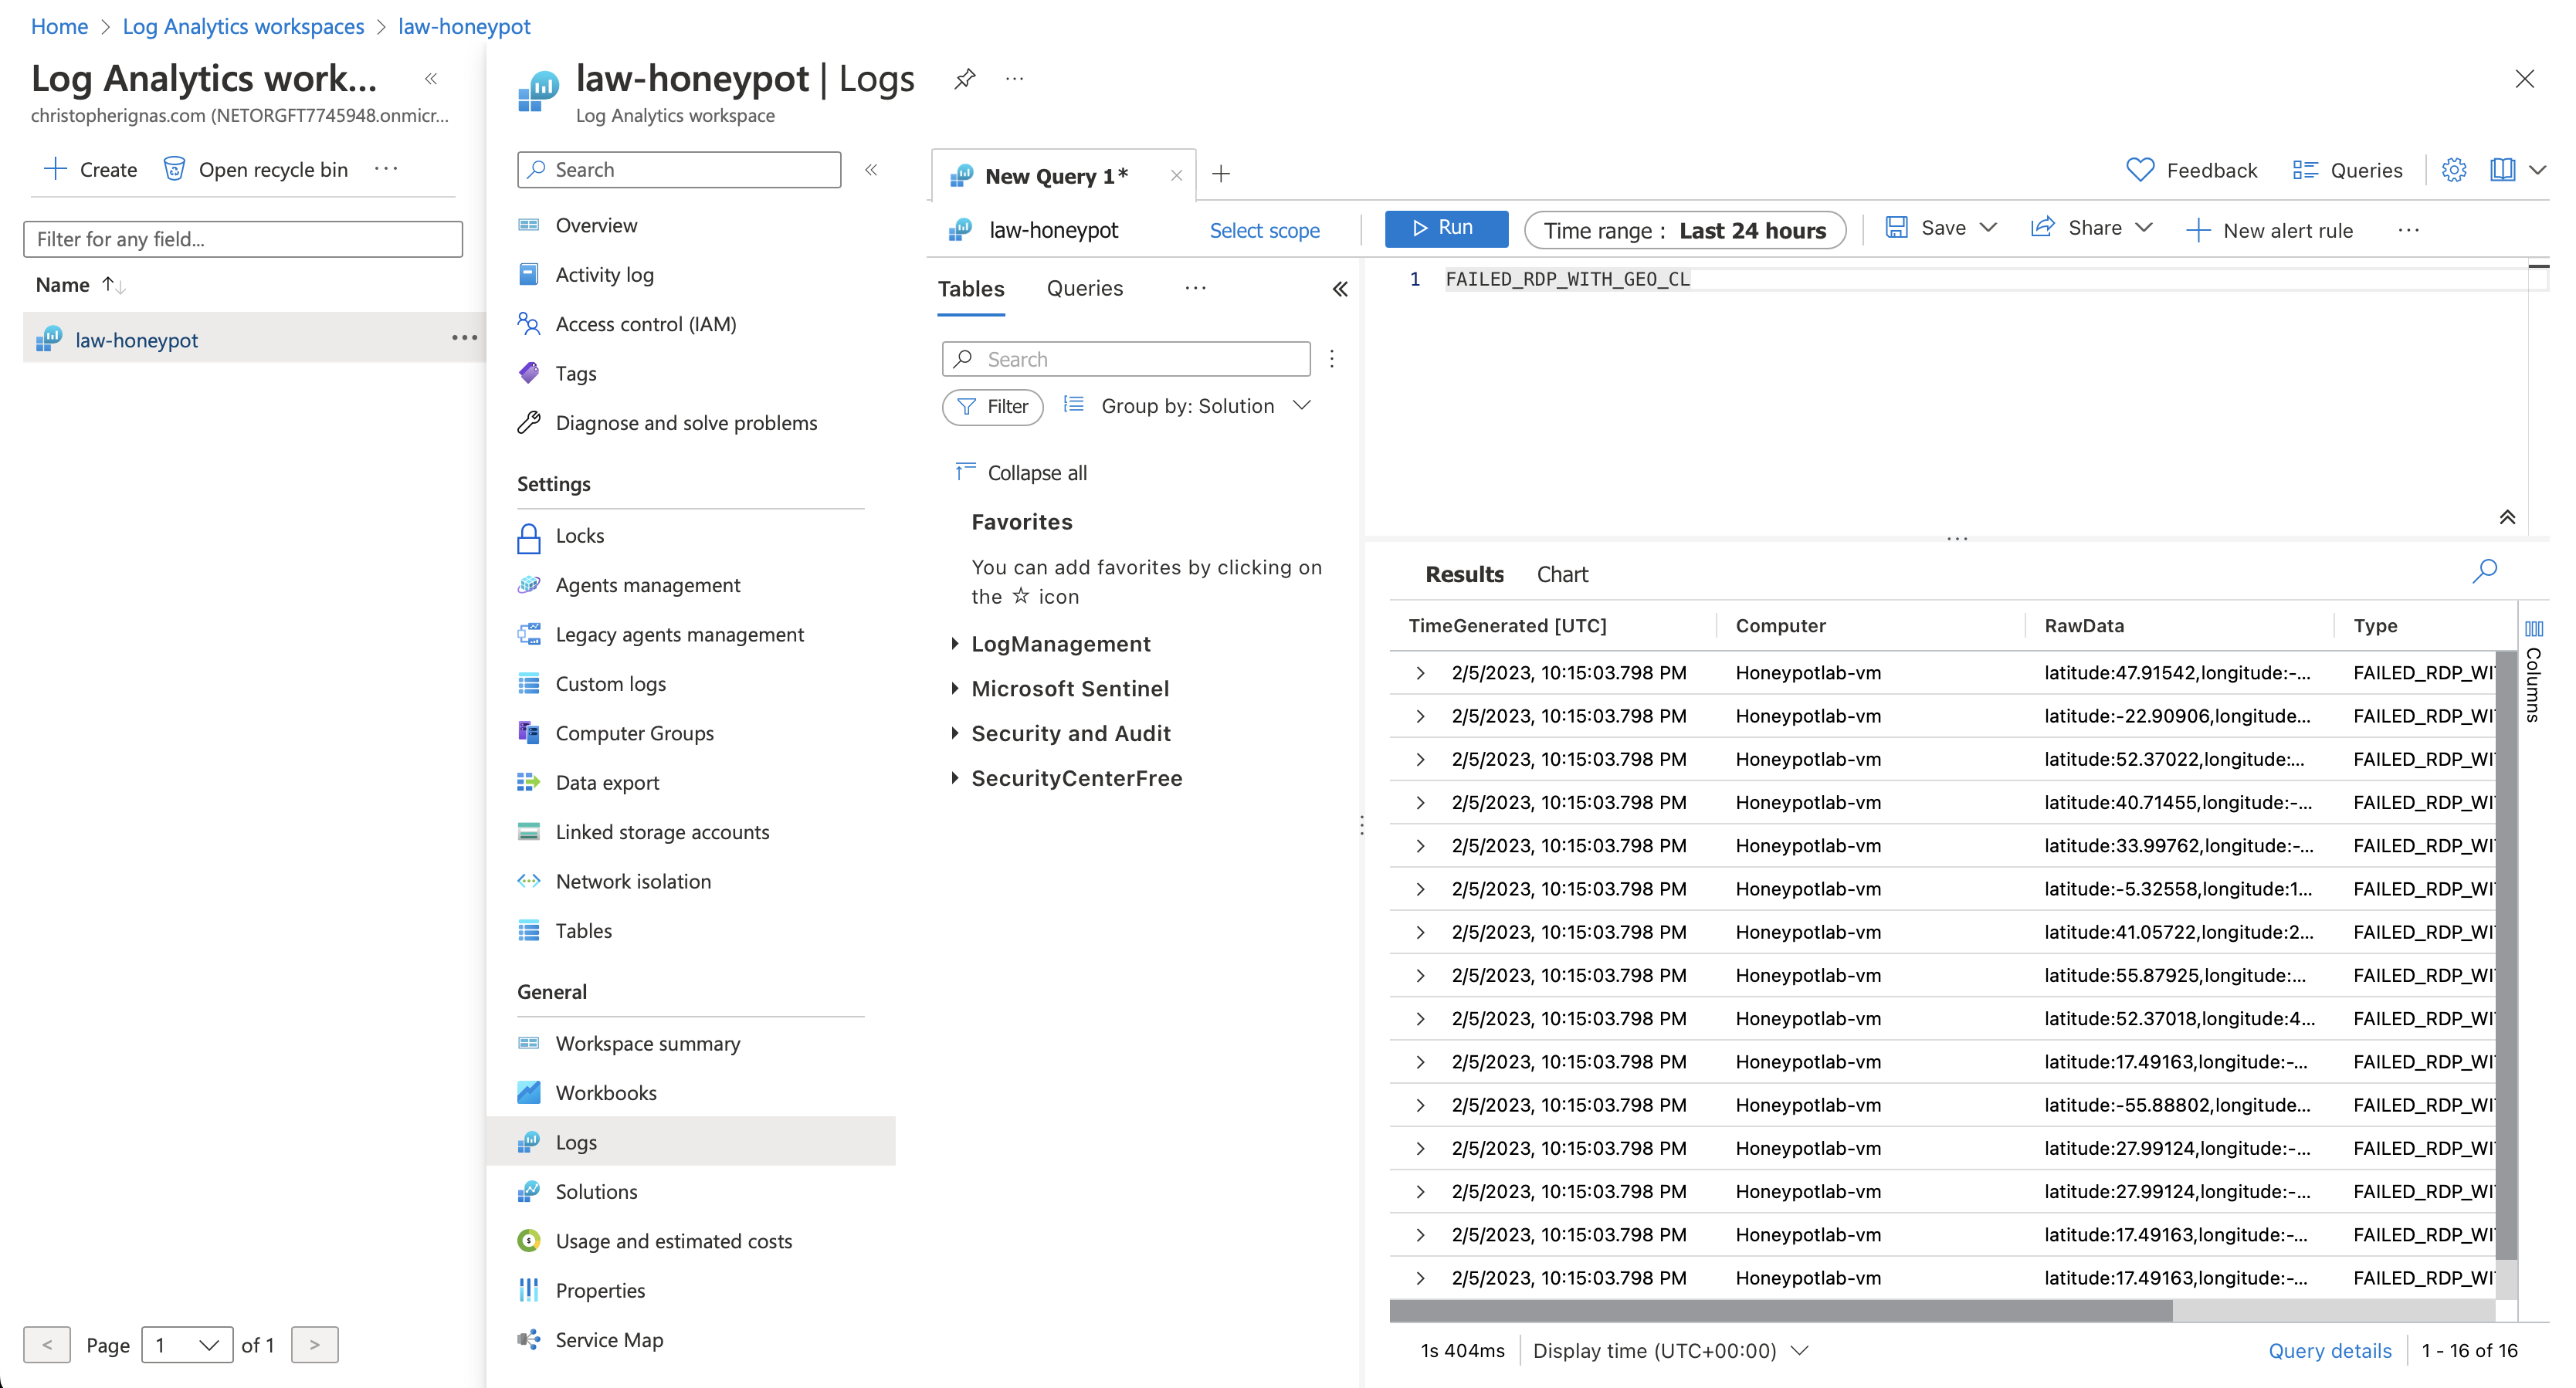Focus the Filter for any field input
This screenshot has width=2576, height=1388.
point(243,239)
